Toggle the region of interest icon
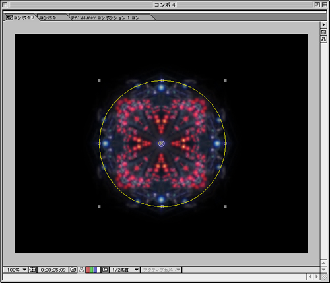The width and height of the screenshot is (330, 283). (105, 270)
